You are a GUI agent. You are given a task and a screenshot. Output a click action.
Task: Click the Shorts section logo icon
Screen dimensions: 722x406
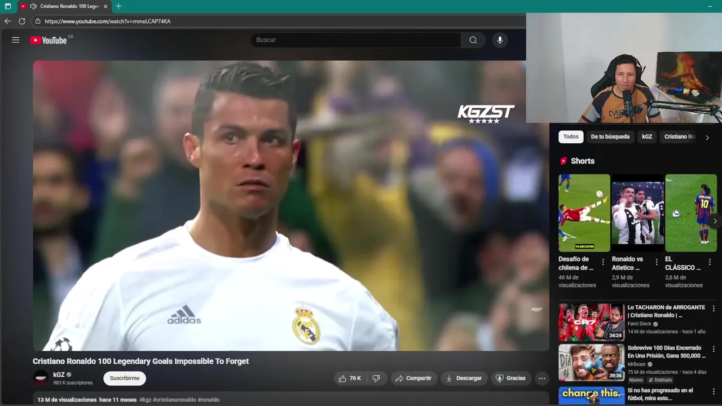[x=563, y=161]
